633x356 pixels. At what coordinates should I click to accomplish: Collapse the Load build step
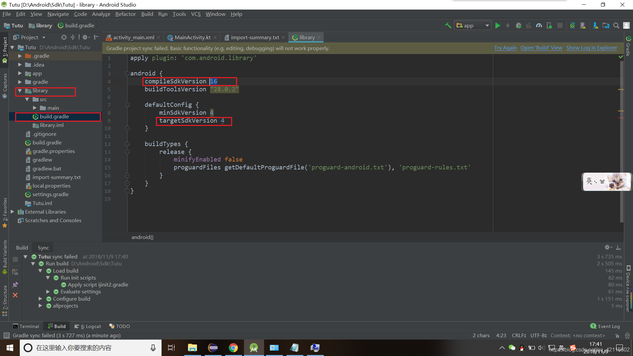point(40,271)
